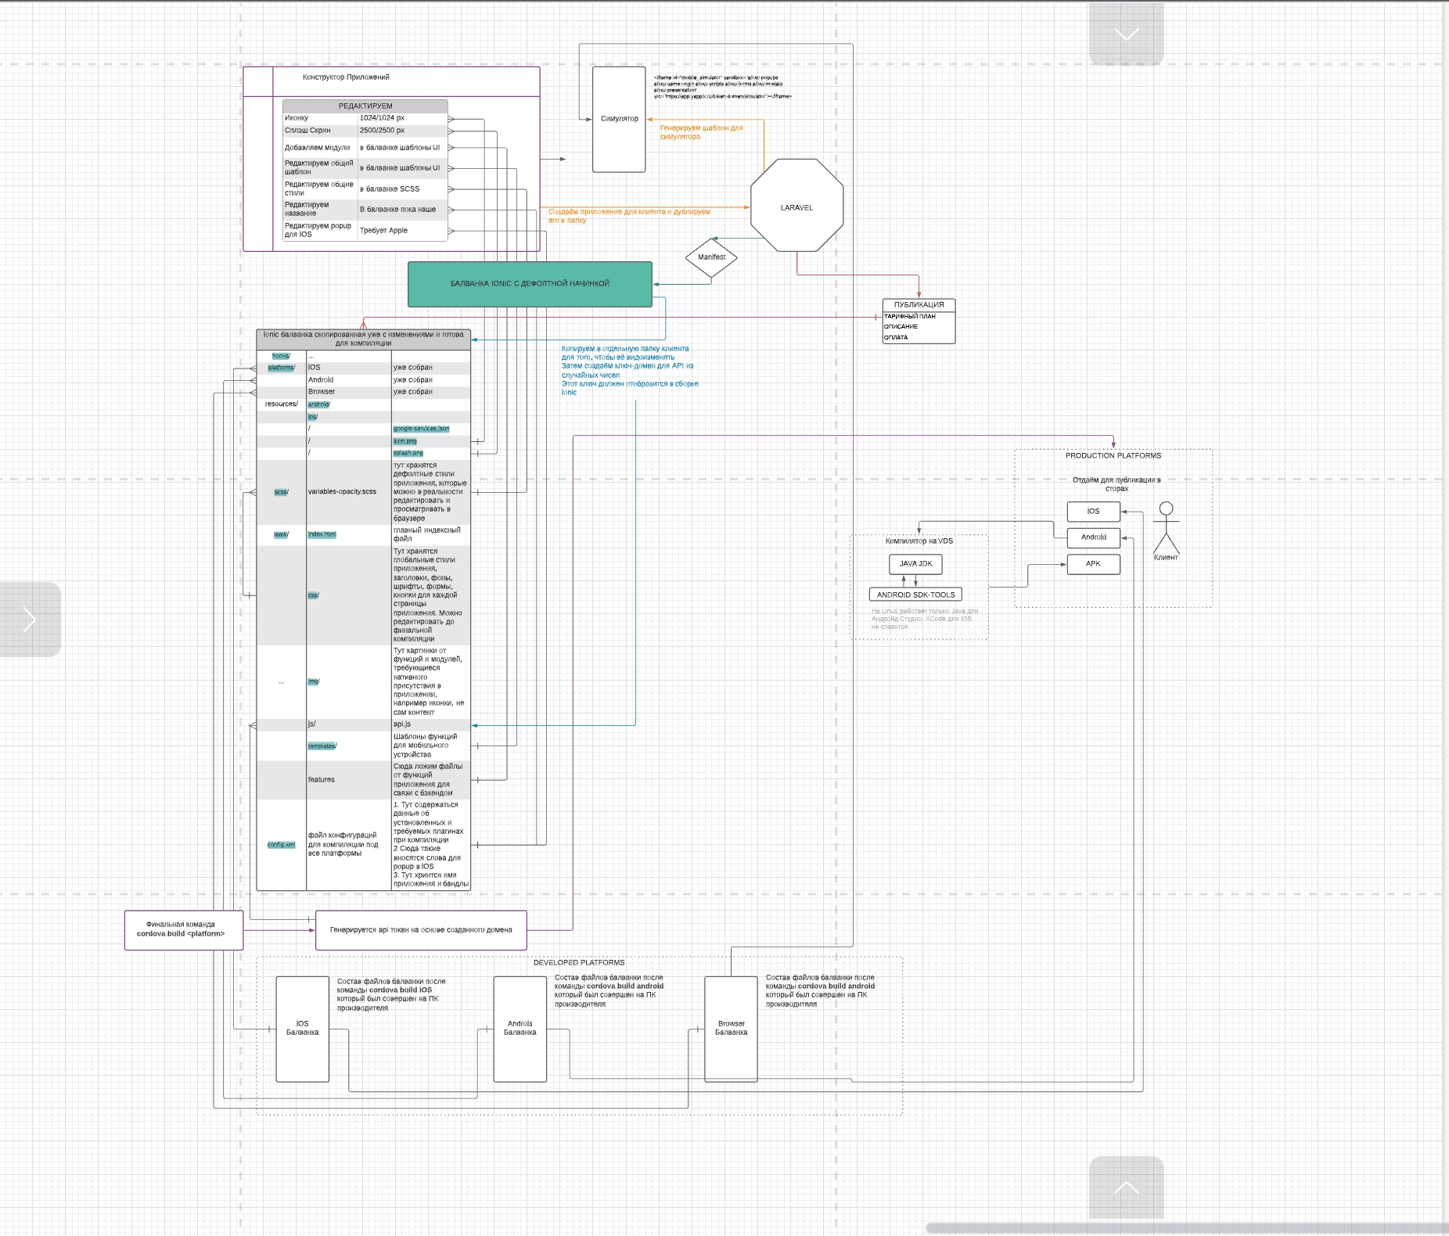Click the ОПИСАНИЕ row in ПУБЛИКАЦИЯ
Image resolution: width=1449 pixels, height=1236 pixels.
[919, 327]
